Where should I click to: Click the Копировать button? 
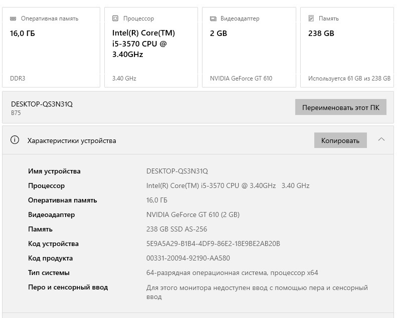340,140
